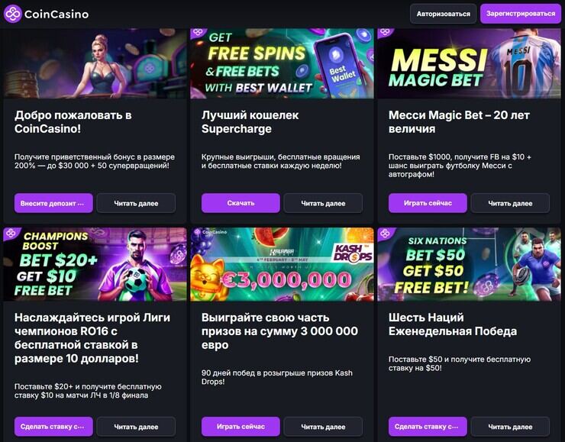The image size is (565, 442).
Task: Open Читать далее for Six Nations offer
Action: pos(510,427)
